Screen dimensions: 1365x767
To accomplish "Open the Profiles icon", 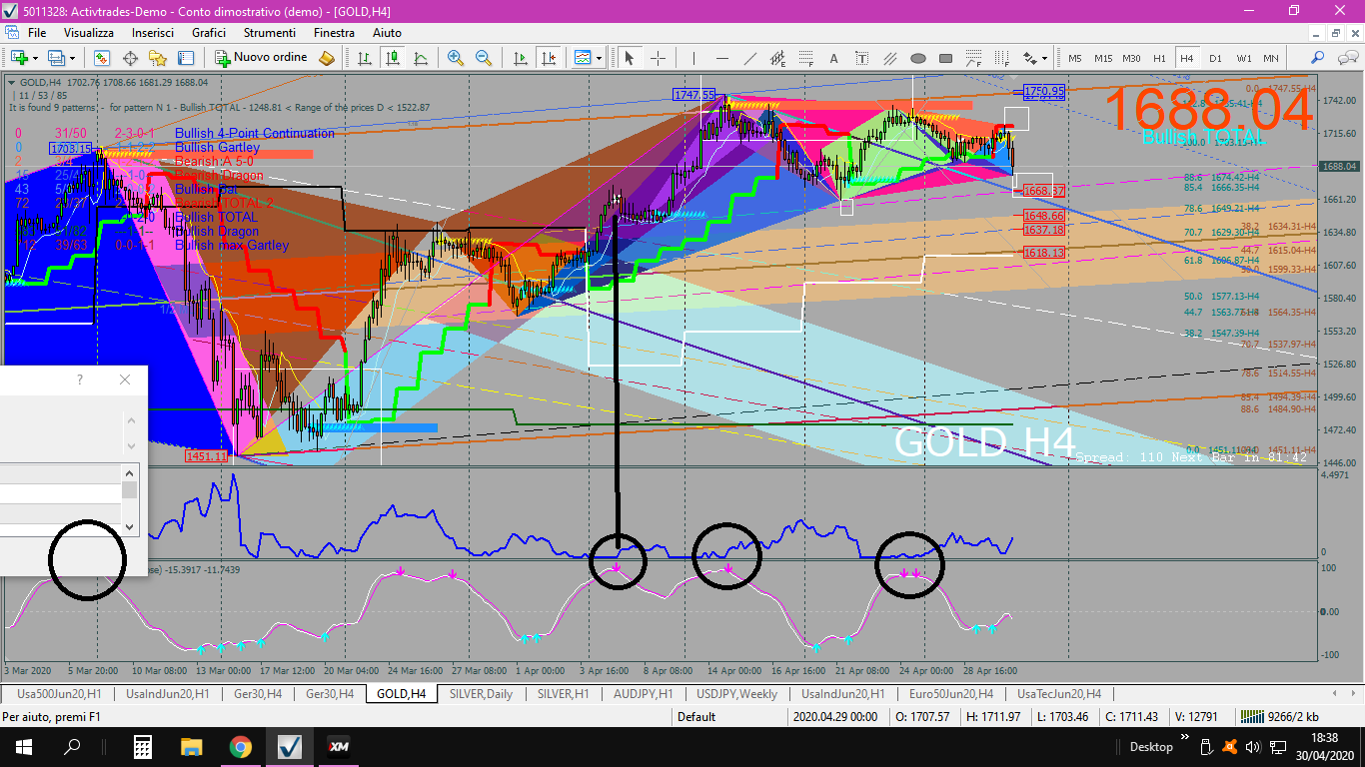I will tap(56, 58).
